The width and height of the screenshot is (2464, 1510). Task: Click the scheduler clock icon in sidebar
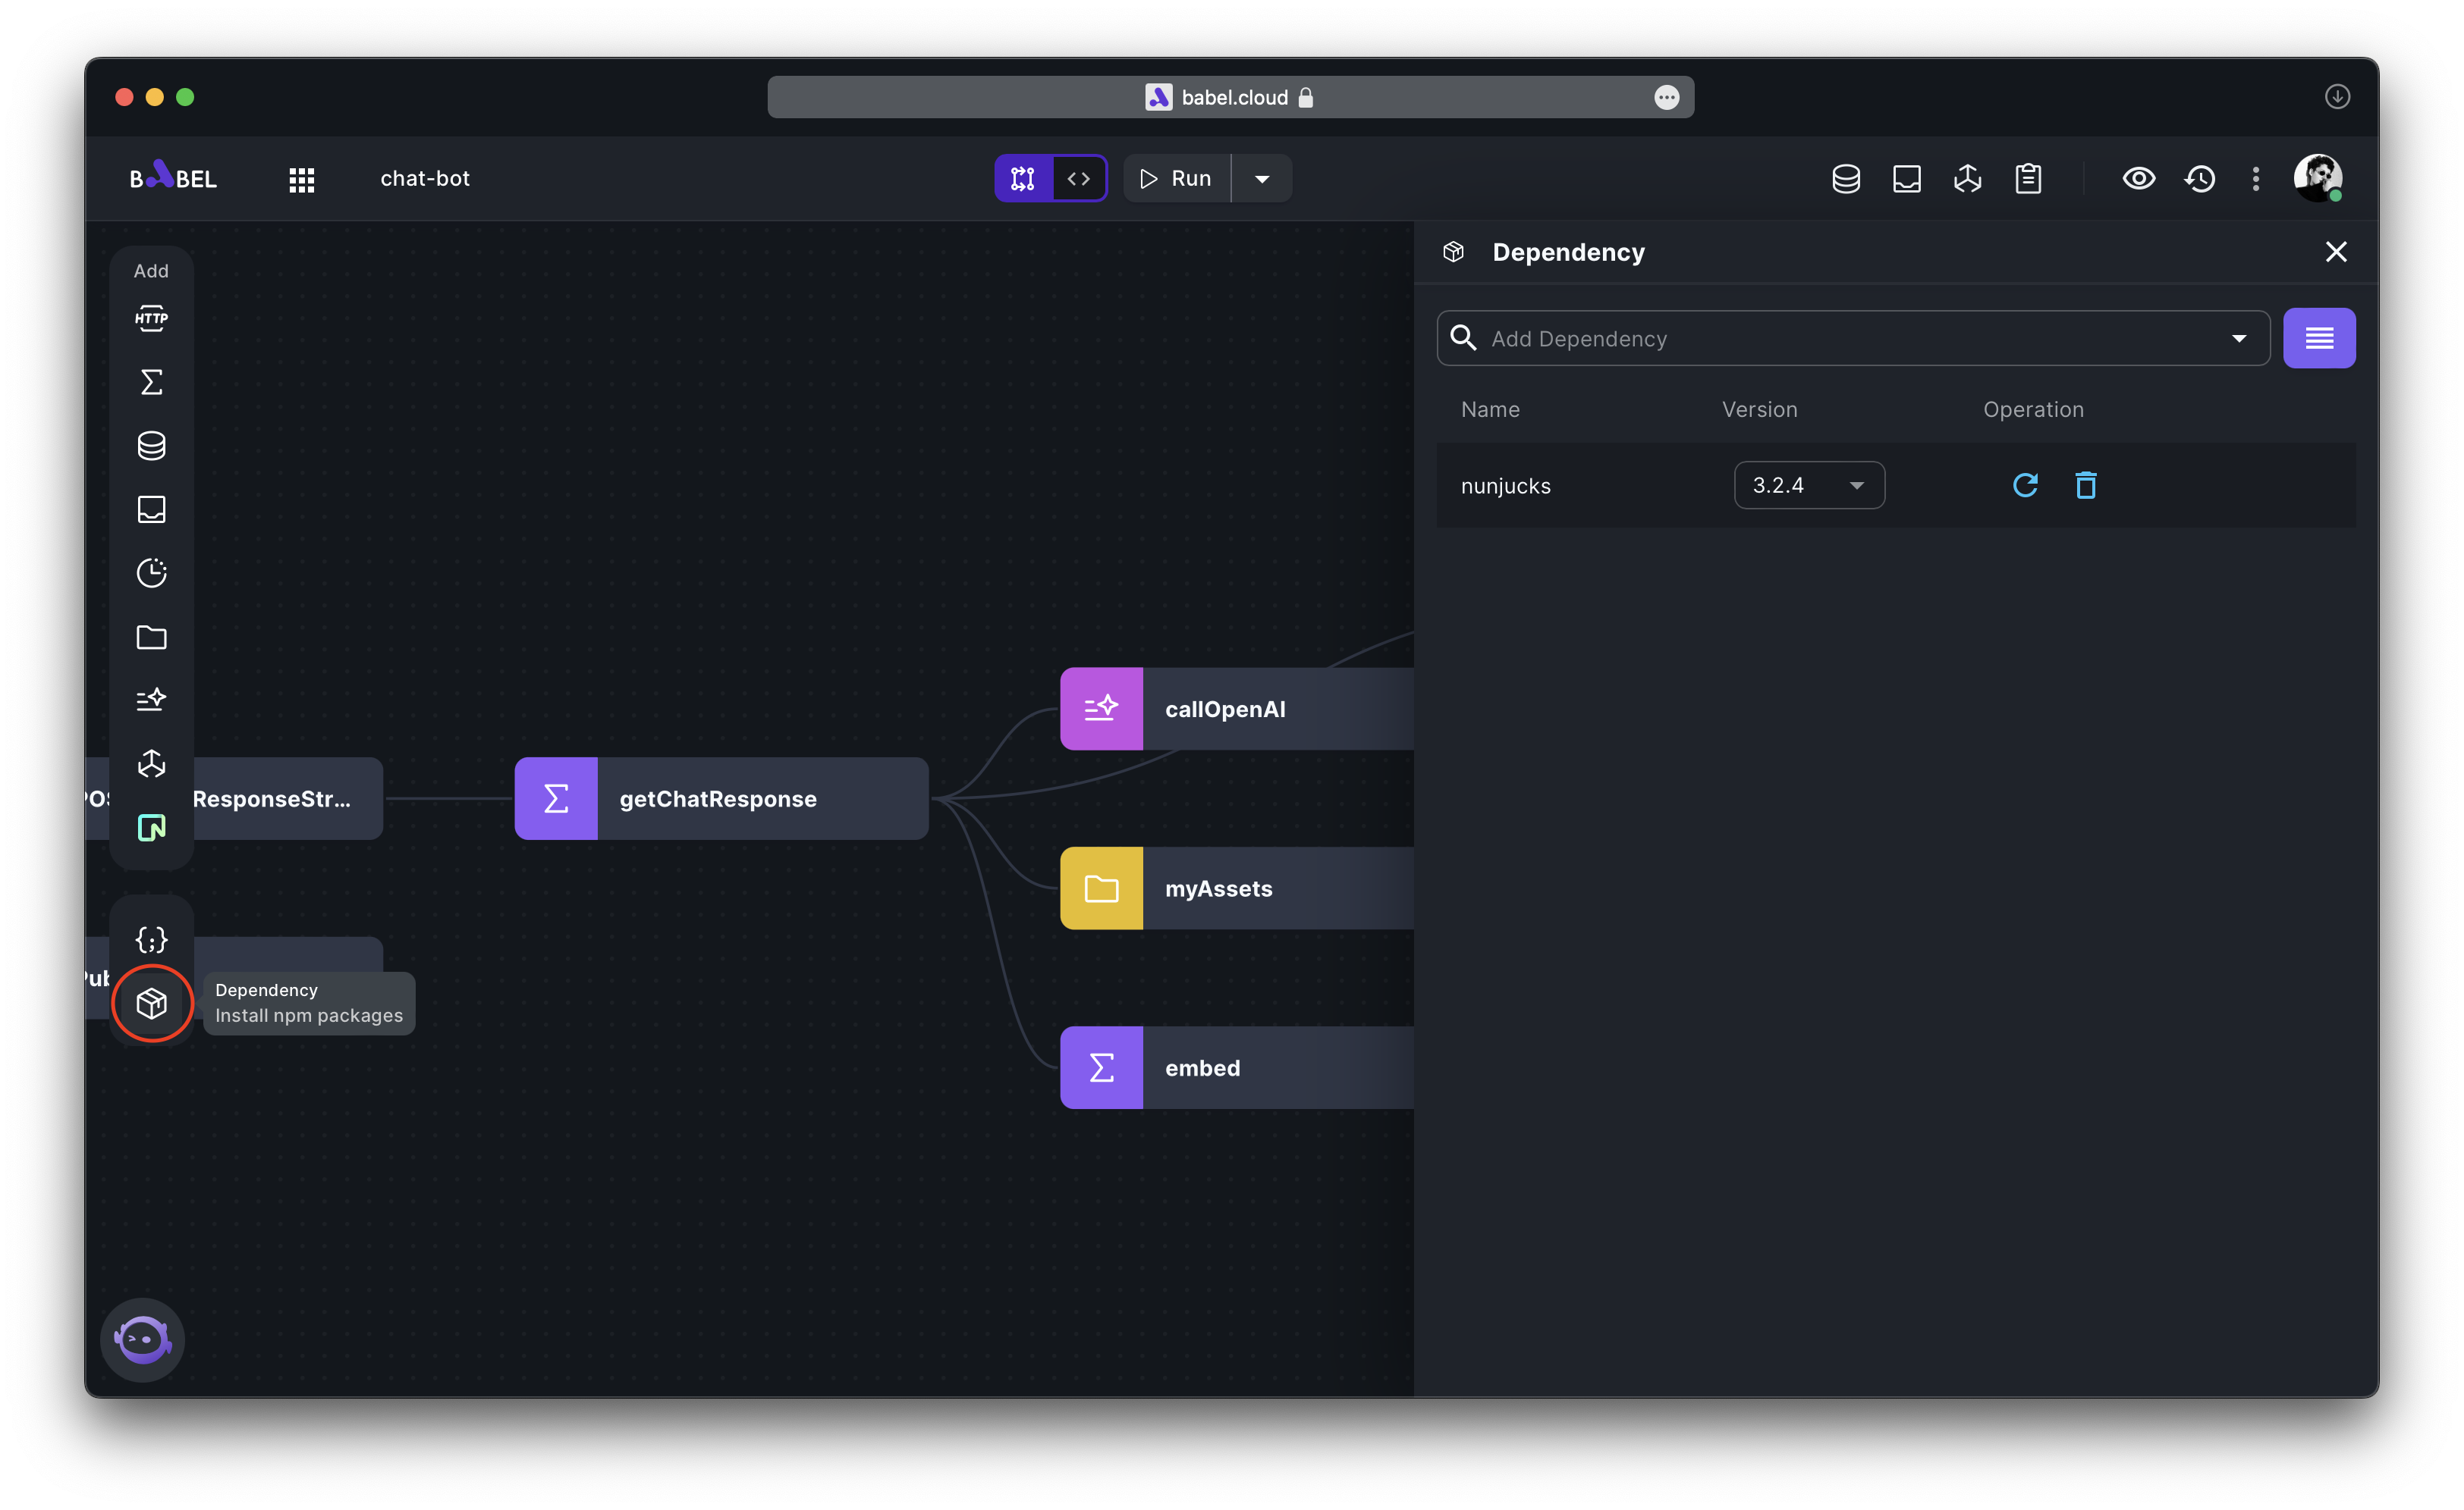151,572
